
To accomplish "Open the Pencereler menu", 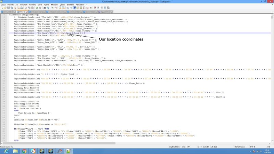I will 80,5.
